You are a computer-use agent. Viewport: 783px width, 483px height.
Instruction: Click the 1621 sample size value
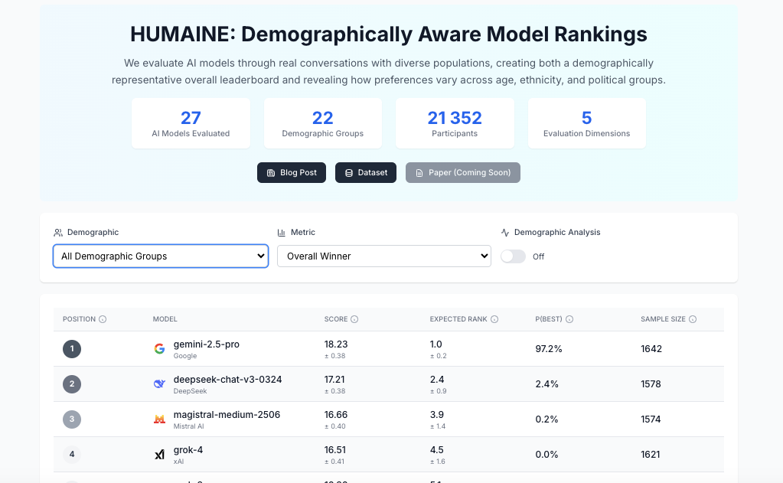pos(650,455)
